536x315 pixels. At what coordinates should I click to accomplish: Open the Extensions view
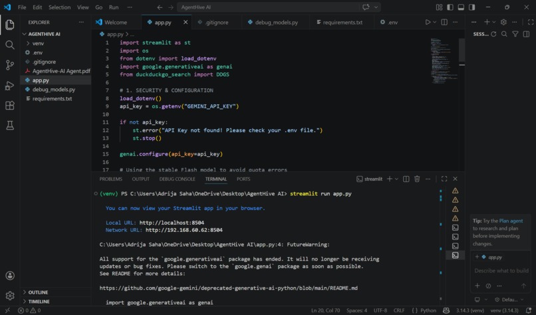pos(10,105)
